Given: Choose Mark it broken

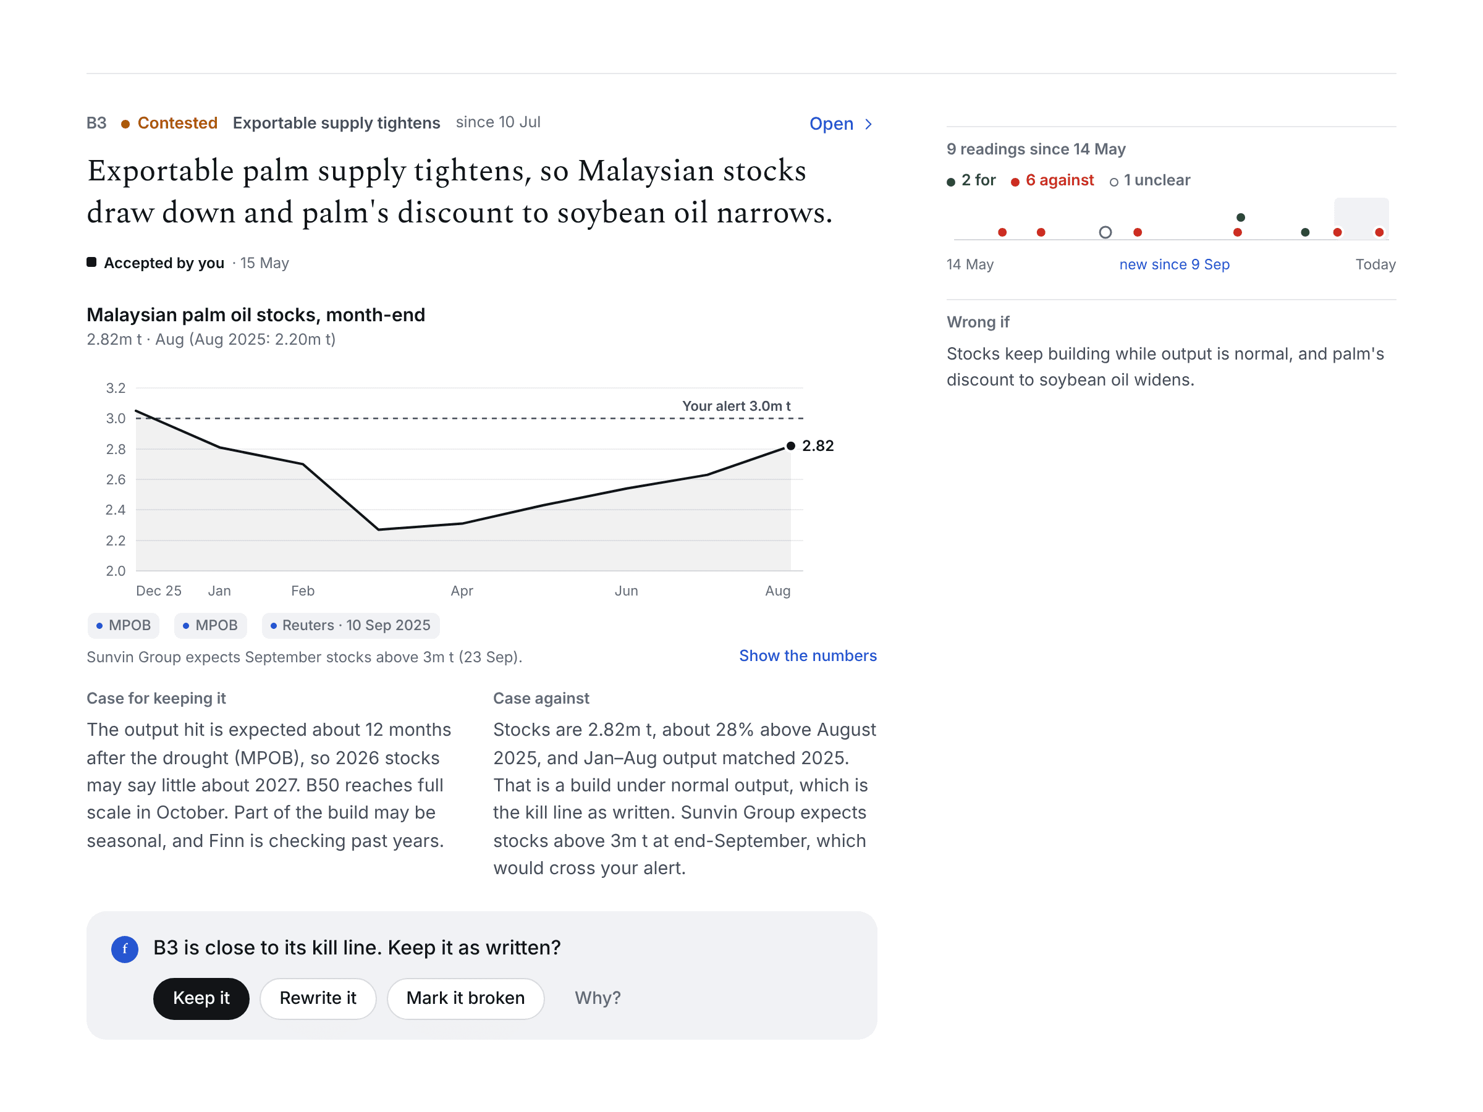Looking at the screenshot, I should click(x=465, y=998).
